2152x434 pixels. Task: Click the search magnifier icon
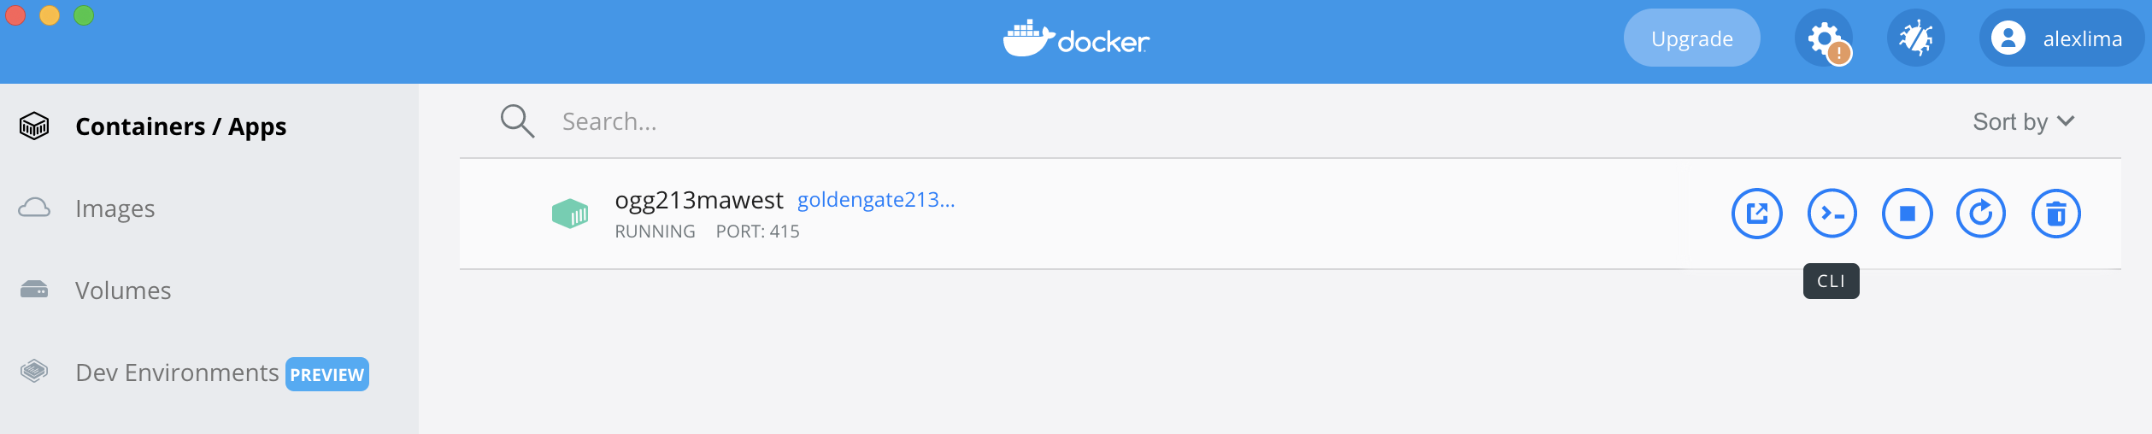pos(517,121)
